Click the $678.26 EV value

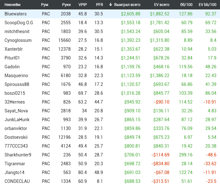161,58
